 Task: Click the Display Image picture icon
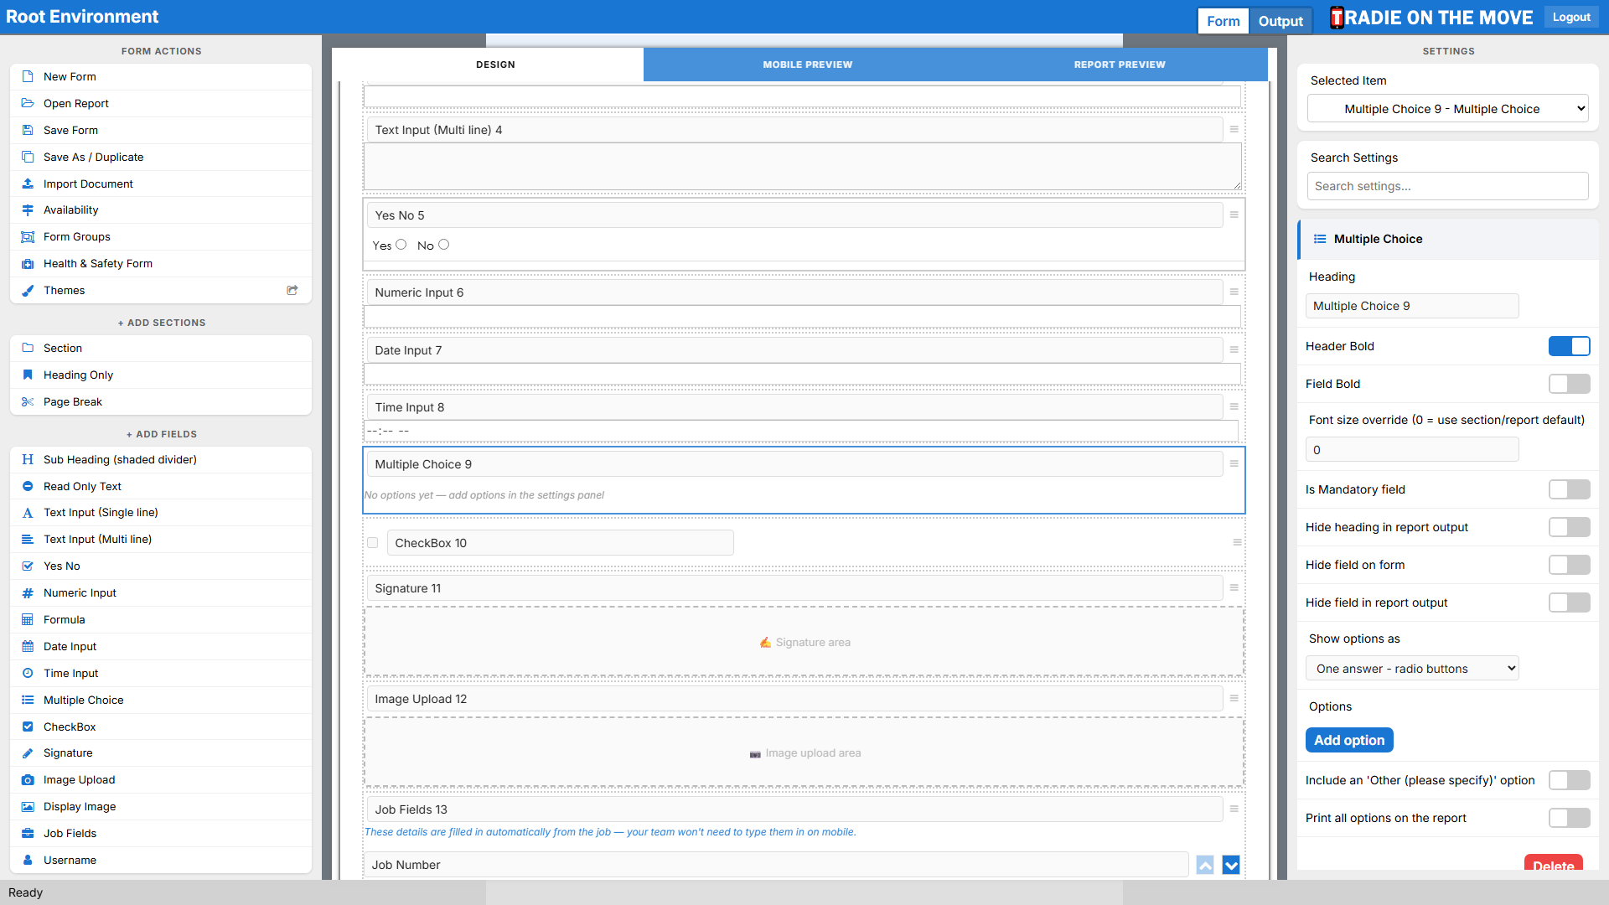coord(28,806)
